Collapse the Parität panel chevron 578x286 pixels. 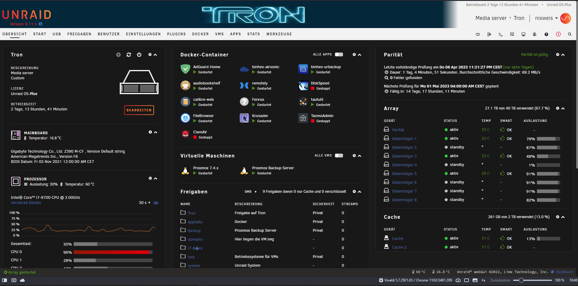click(563, 55)
